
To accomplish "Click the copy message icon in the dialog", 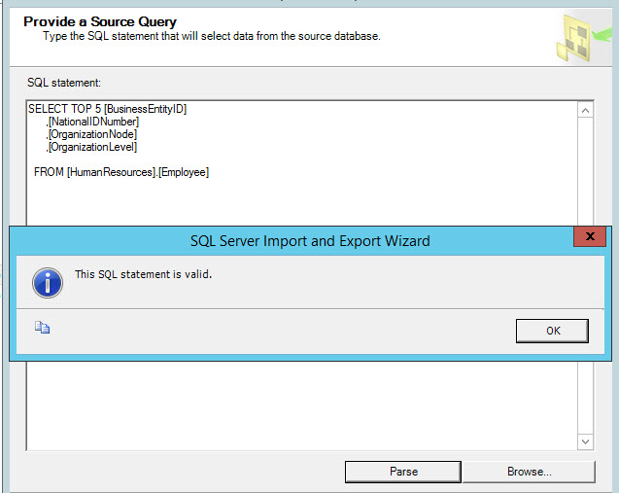I will [x=43, y=328].
